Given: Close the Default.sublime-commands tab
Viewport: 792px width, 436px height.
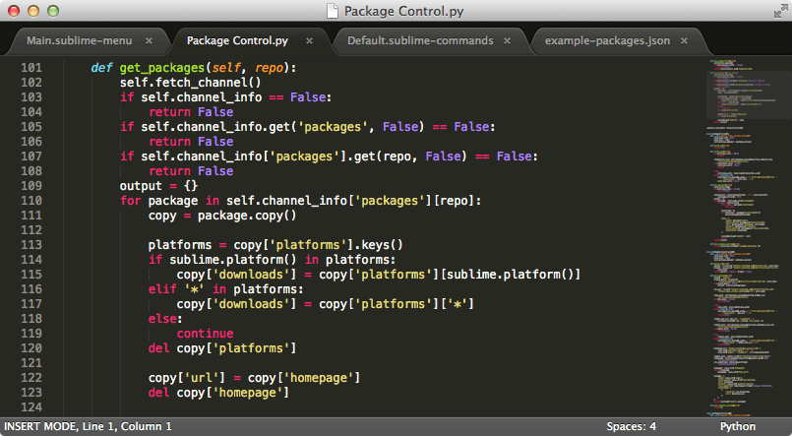Looking at the screenshot, I should (507, 41).
